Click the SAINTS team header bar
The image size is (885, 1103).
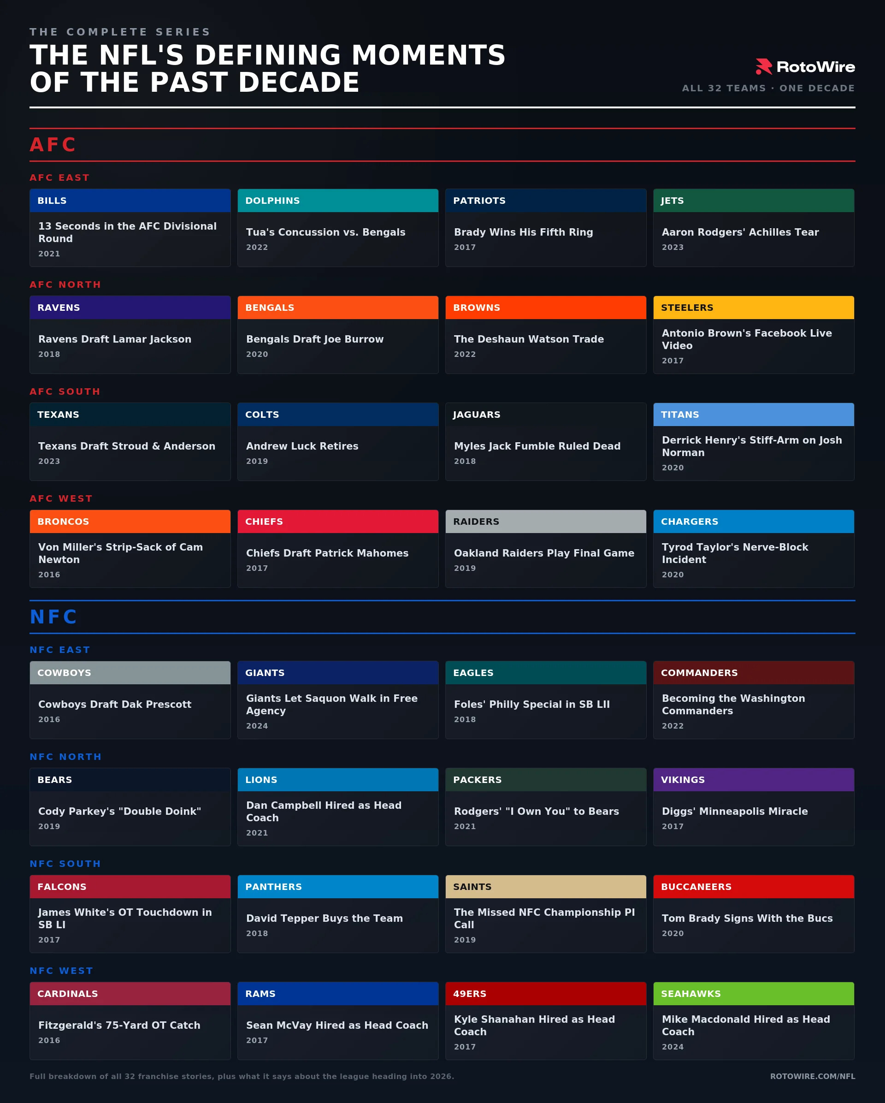pos(546,887)
